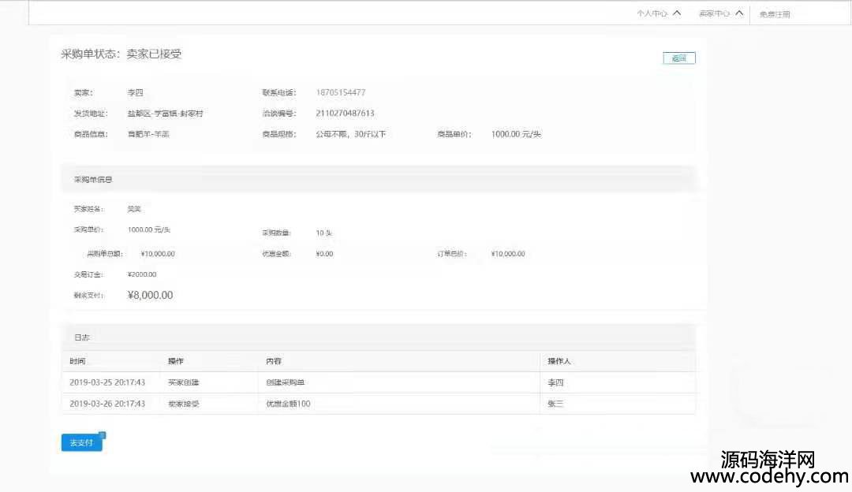The width and height of the screenshot is (852, 492).
Task: Click the 操作人 column header
Action: (559, 361)
